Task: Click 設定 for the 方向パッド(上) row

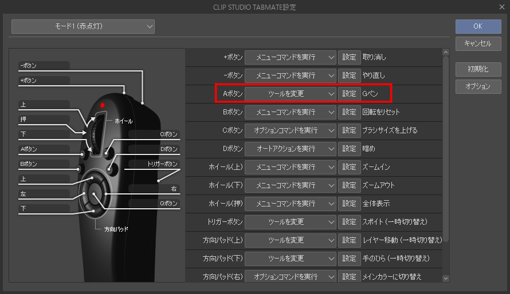Action: coord(350,240)
